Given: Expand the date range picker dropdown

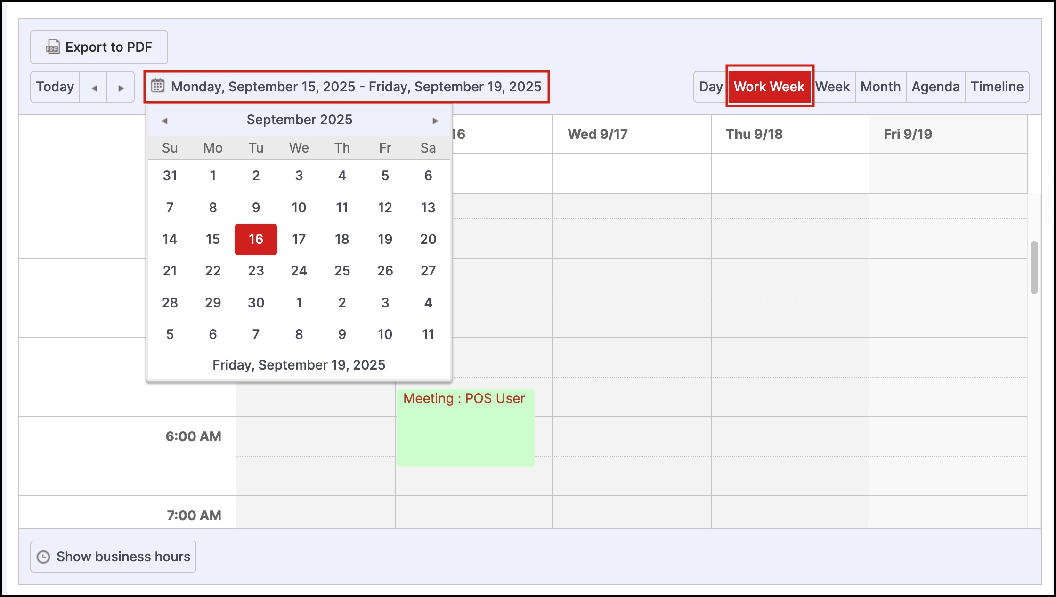Looking at the screenshot, I should (x=356, y=87).
